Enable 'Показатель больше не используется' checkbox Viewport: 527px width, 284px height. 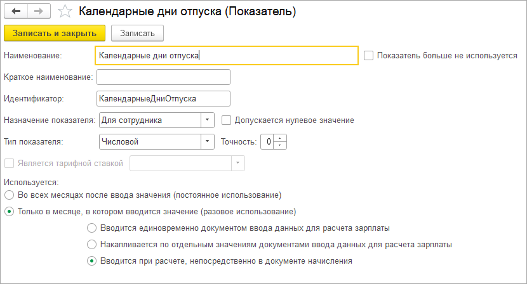point(369,55)
